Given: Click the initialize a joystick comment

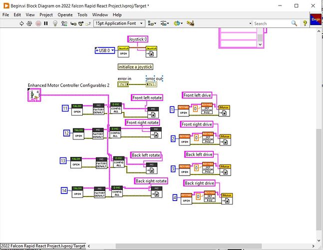Looking at the screenshot, I should [135, 67].
